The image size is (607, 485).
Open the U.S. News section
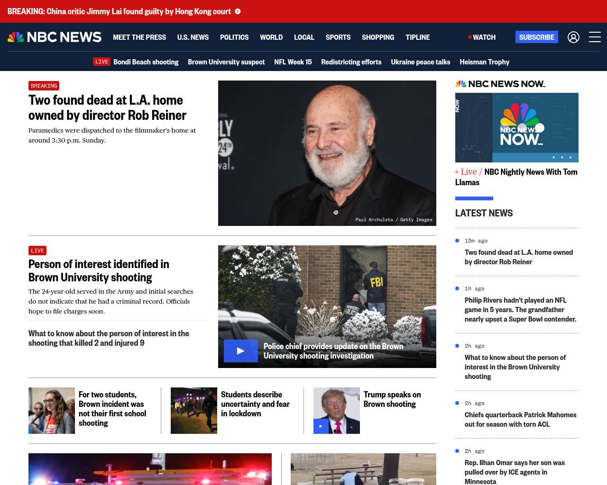click(x=193, y=37)
